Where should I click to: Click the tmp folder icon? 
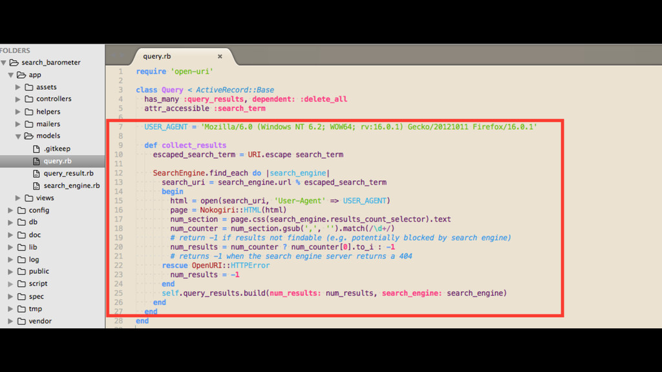coord(21,309)
